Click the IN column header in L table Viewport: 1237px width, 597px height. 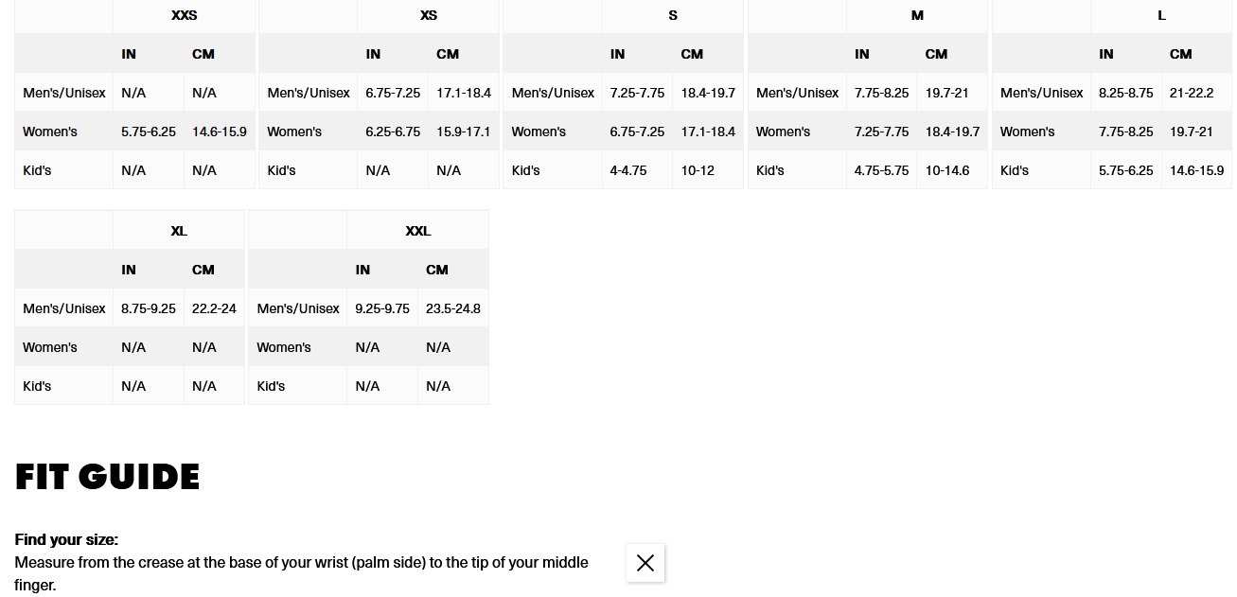(1106, 54)
